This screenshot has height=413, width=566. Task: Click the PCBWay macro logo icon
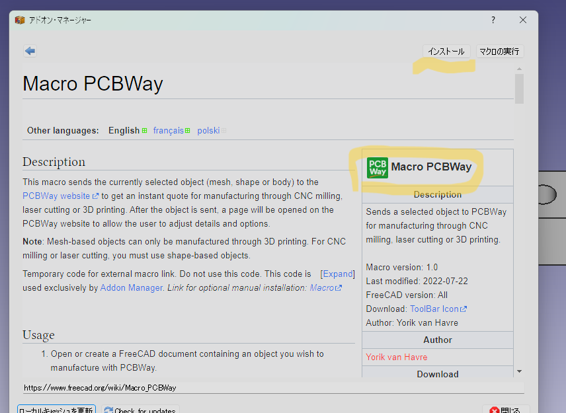click(377, 168)
